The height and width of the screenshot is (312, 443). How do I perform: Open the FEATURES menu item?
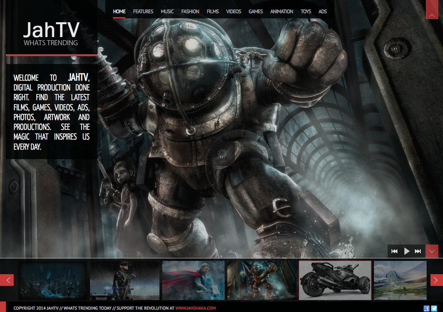(x=143, y=12)
